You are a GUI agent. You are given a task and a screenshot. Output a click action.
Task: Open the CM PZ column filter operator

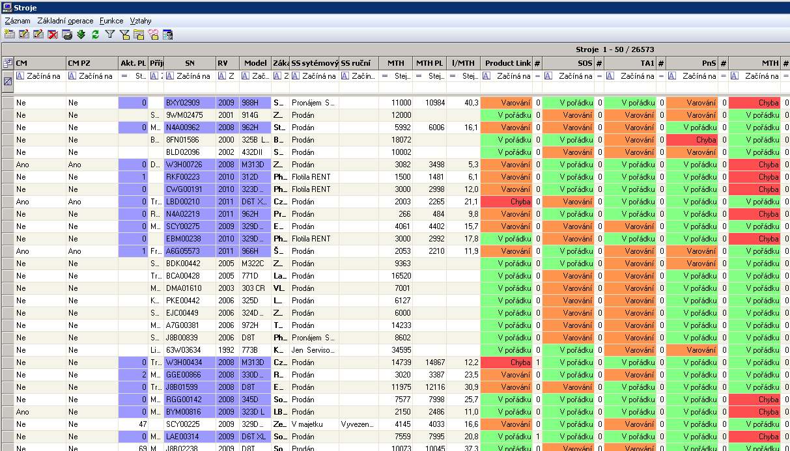[72, 76]
